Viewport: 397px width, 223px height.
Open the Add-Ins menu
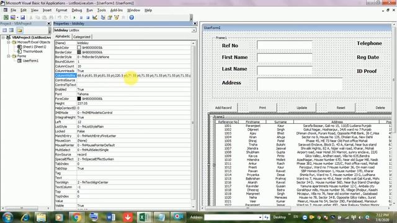pos(117,10)
